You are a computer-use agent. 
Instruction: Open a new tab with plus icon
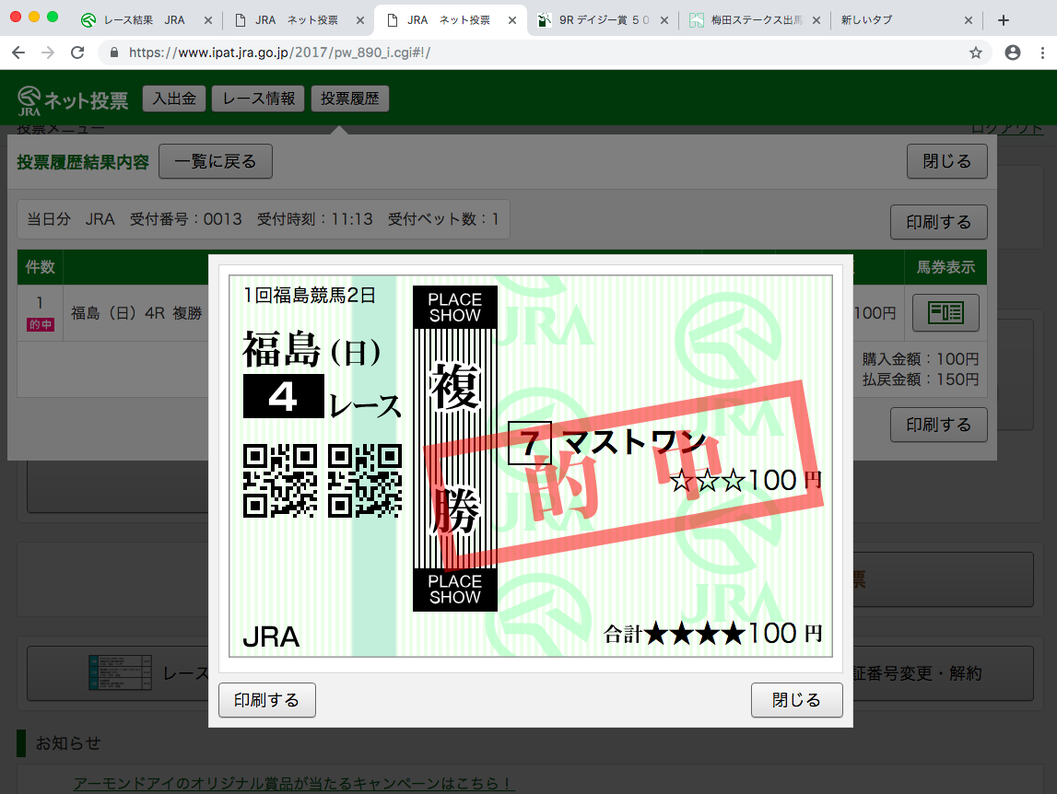point(1003,20)
